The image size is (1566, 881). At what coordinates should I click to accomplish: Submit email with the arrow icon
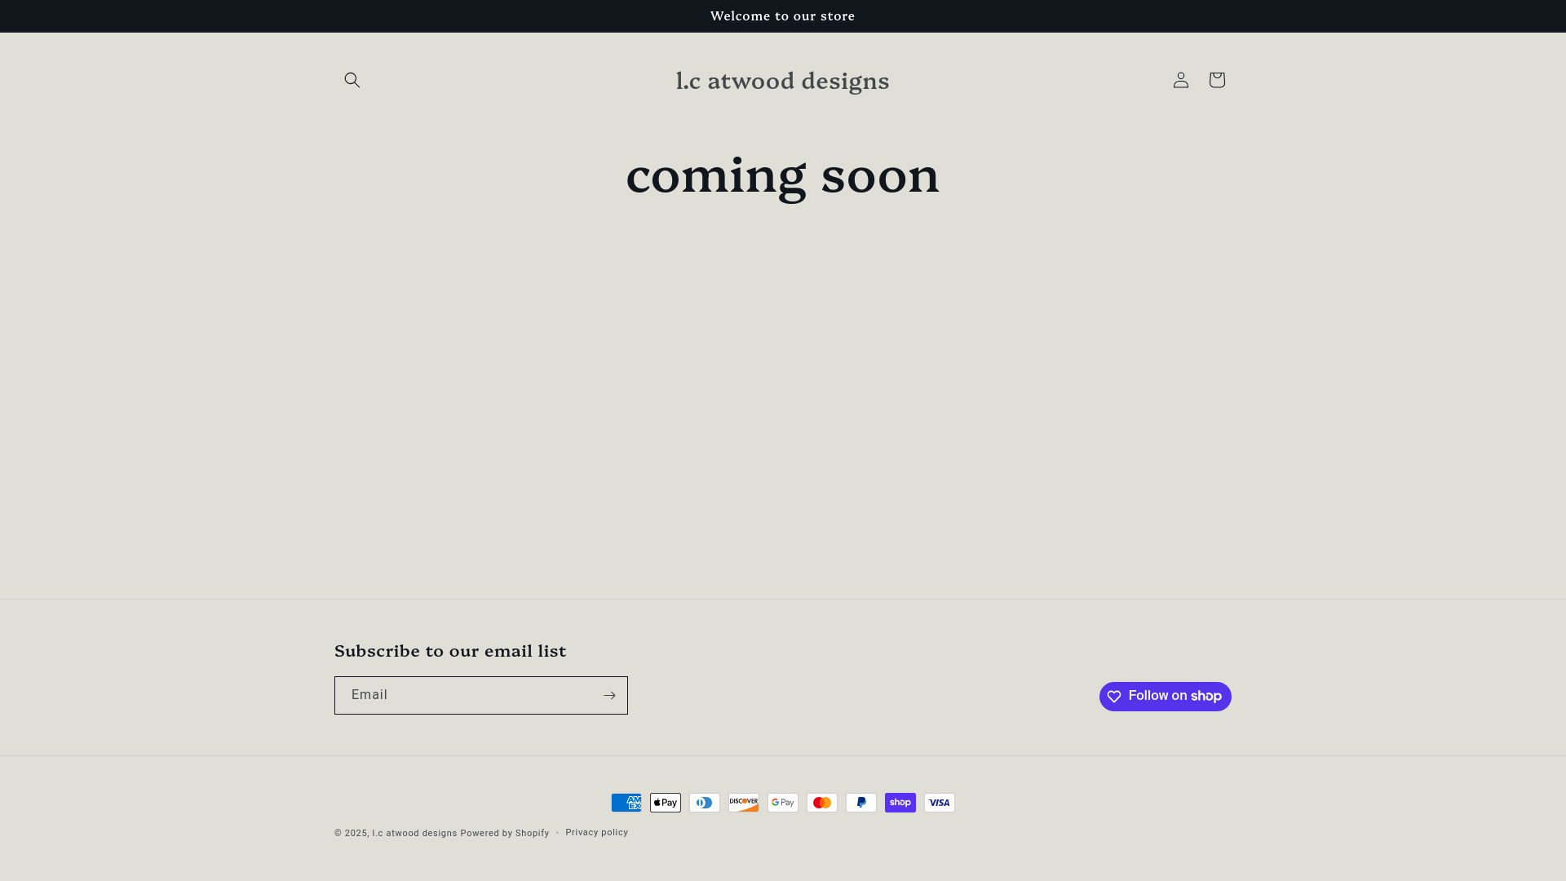pos(609,696)
